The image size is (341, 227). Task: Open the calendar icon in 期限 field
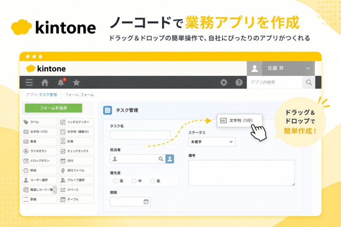pyautogui.click(x=146, y=202)
